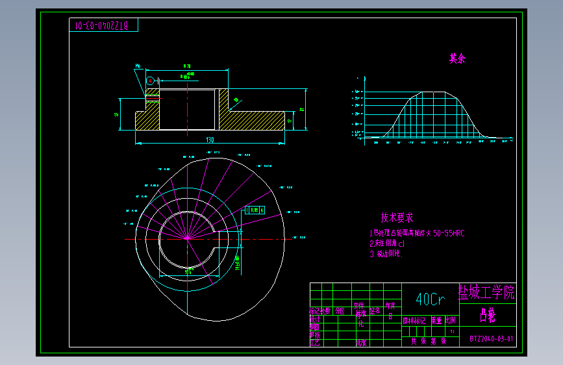Click the 签名 column label
The image size is (563, 365).
point(375,310)
